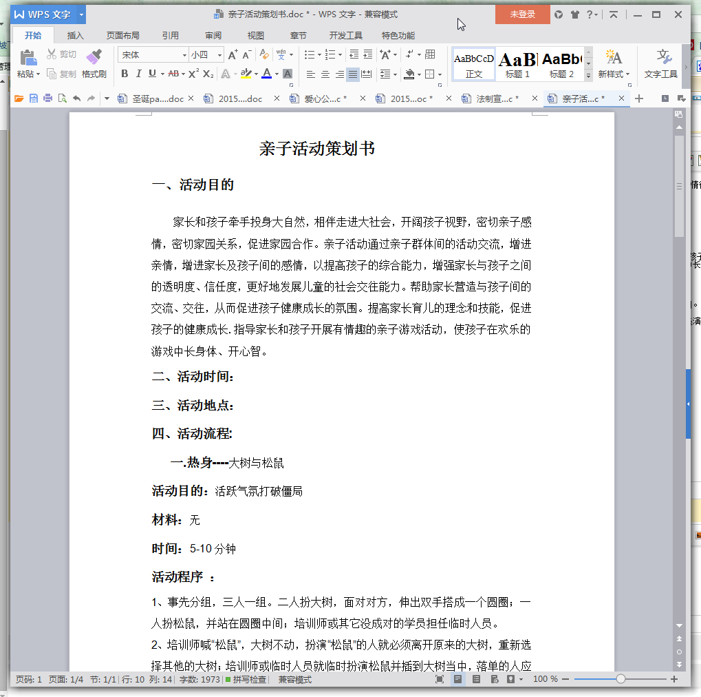
Task: Open the bullet list dropdown arrow
Action: pos(319,55)
